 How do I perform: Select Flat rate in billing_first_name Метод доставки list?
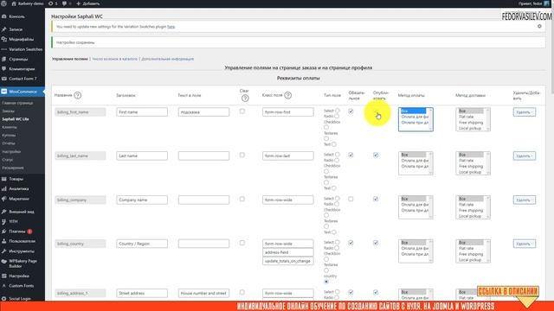[470, 117]
